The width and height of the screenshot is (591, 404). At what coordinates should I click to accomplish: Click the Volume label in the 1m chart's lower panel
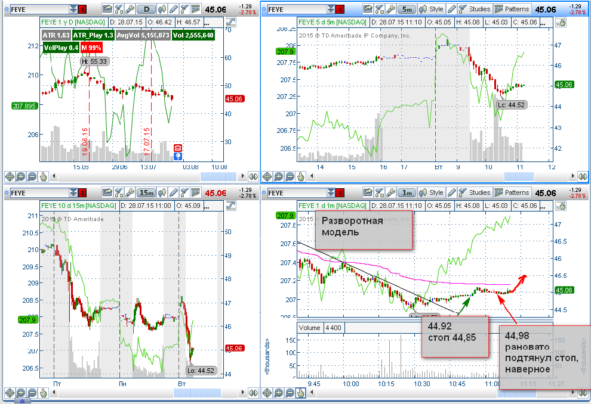pyautogui.click(x=309, y=328)
